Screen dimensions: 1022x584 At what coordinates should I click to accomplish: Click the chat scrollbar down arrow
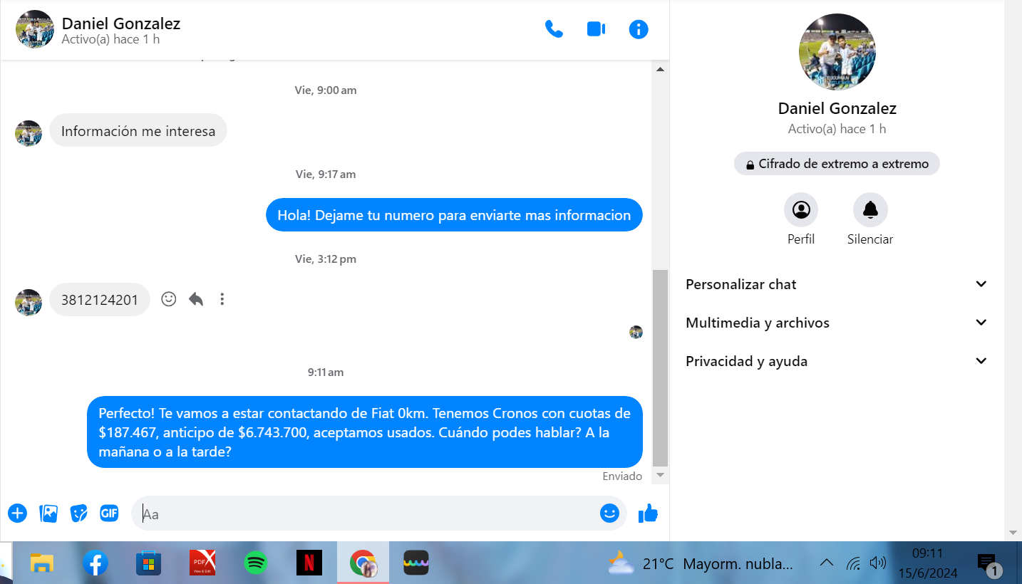click(660, 475)
